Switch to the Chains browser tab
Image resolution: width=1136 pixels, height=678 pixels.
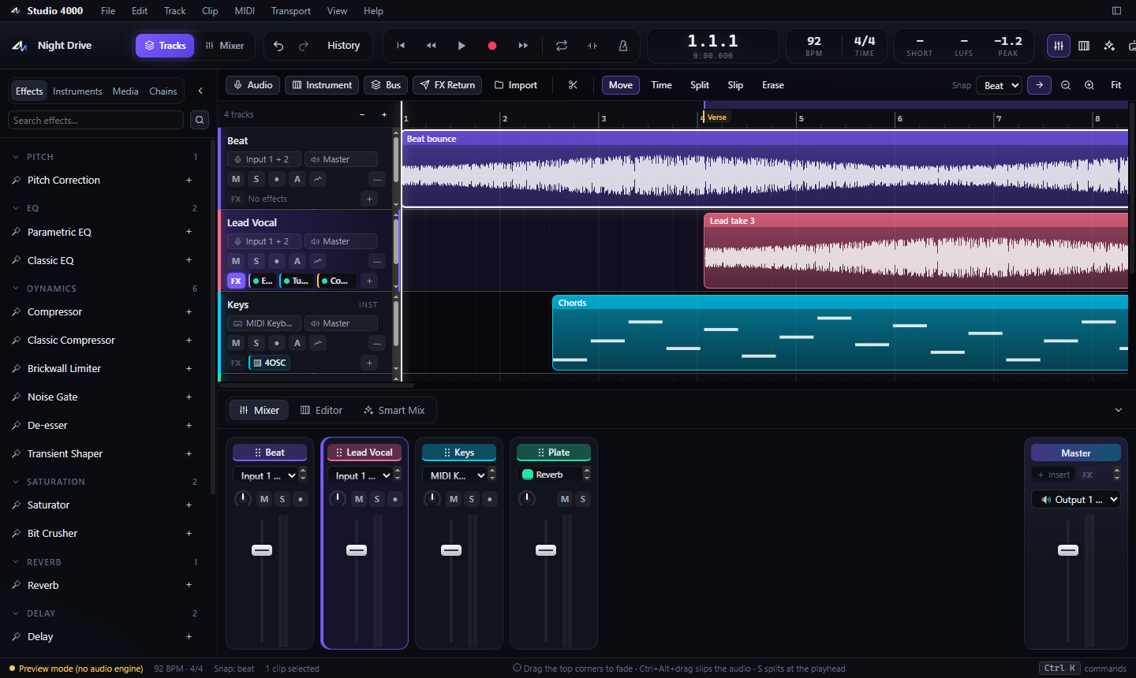[163, 91]
